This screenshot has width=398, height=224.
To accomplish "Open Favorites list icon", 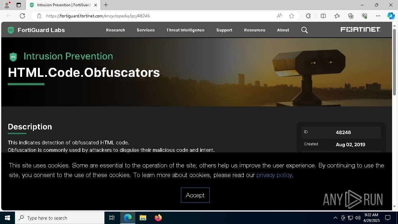I will 337,16.
